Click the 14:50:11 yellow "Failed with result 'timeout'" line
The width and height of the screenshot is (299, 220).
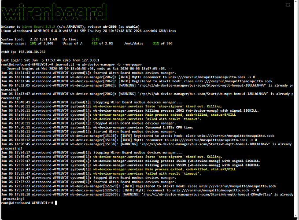point(101,119)
